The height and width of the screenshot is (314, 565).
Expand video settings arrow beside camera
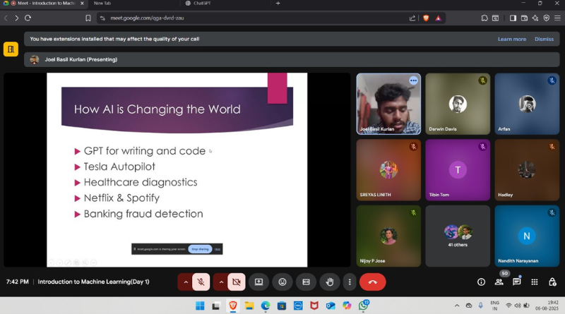pos(221,282)
